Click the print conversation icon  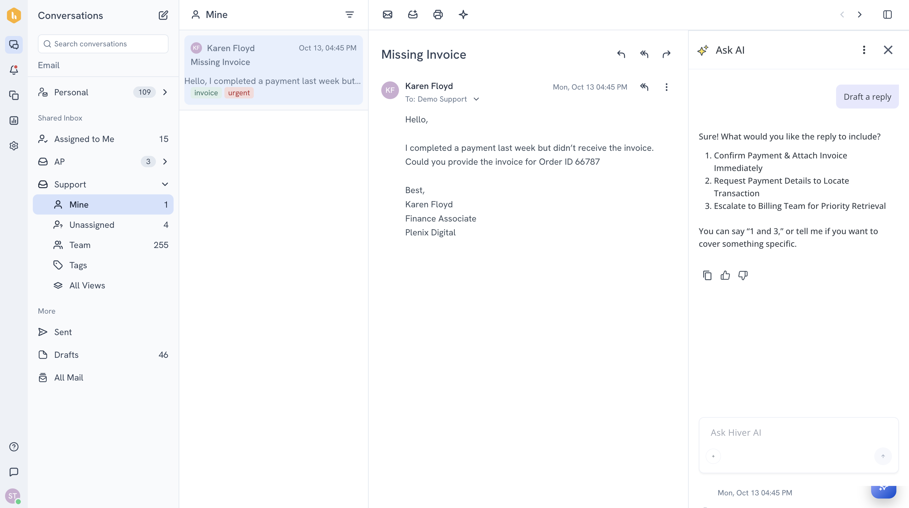pos(438,15)
